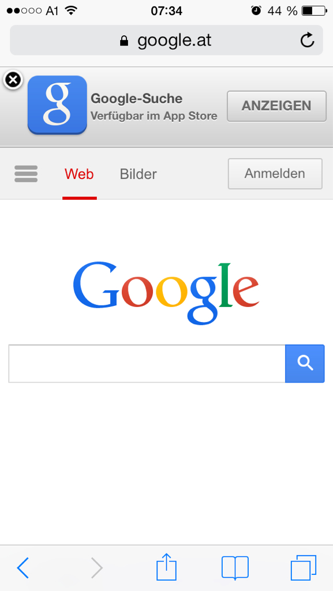Focus the Google search input field
The image size is (333, 591).
[147, 364]
